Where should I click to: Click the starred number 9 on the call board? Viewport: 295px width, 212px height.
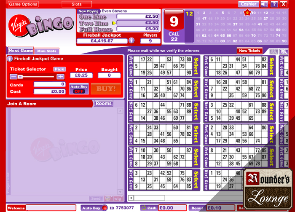click(247, 13)
